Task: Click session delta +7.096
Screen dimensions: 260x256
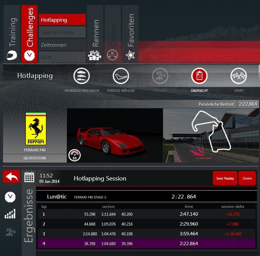Action: point(233,224)
